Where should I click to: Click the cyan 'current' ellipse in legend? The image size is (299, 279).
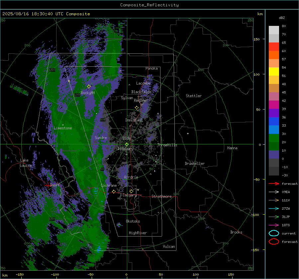coord(274,233)
